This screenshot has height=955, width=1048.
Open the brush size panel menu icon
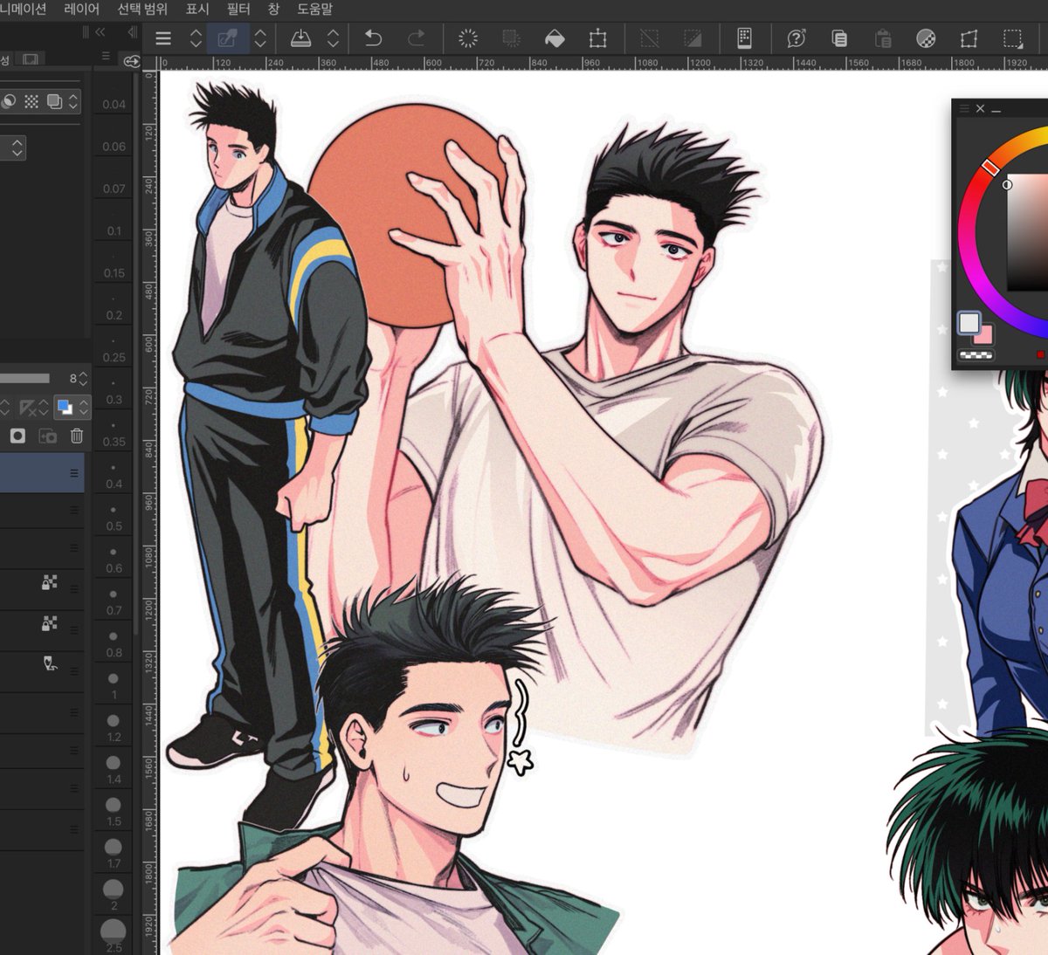point(106,56)
